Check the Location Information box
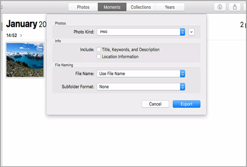Screen dimensions: 247x167 pyautogui.click(x=99, y=57)
